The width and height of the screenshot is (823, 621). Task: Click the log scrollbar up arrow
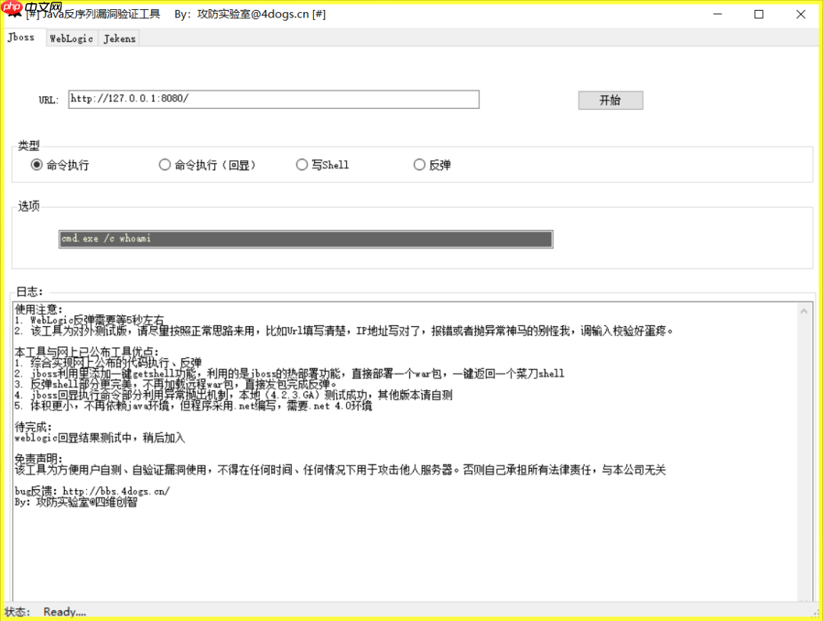pos(804,309)
